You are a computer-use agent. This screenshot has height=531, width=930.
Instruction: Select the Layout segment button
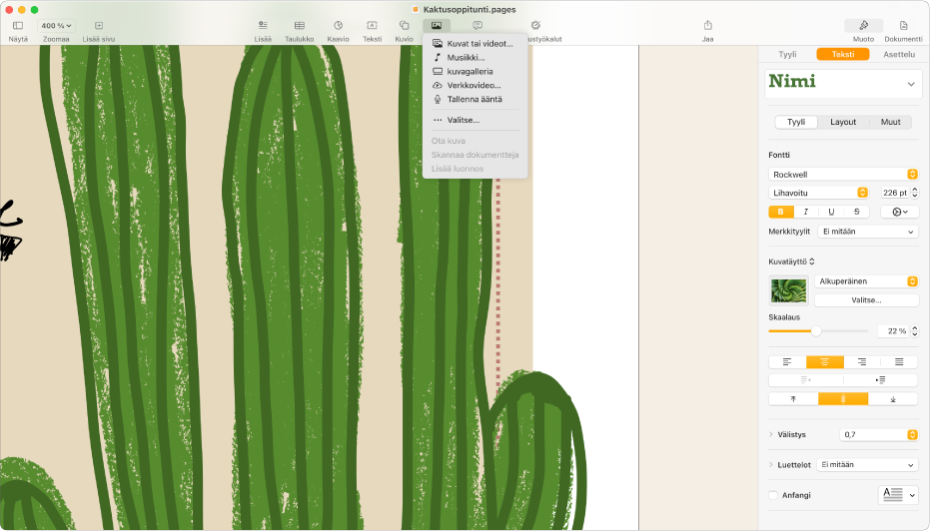pyautogui.click(x=842, y=122)
